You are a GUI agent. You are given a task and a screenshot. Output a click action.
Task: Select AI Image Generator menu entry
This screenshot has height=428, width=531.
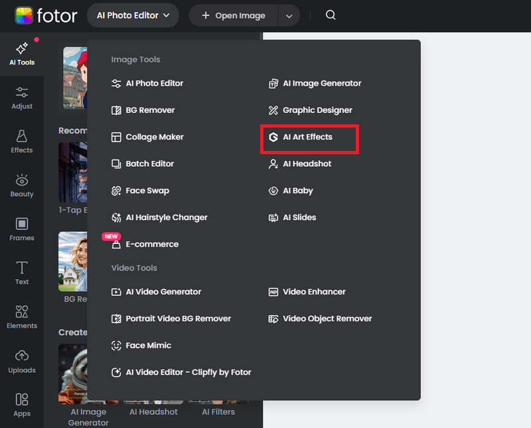[x=315, y=83]
